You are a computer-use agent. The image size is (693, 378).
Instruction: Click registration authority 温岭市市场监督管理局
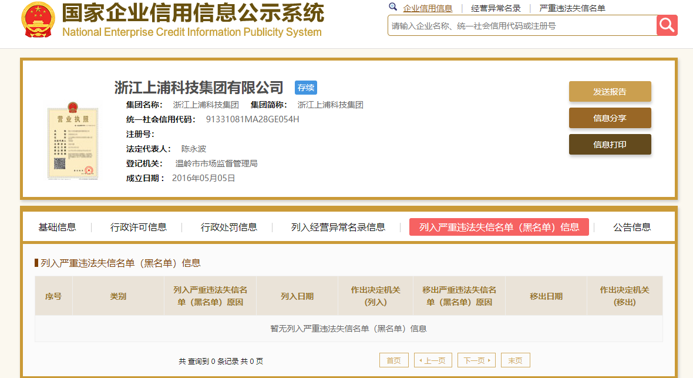(x=217, y=163)
